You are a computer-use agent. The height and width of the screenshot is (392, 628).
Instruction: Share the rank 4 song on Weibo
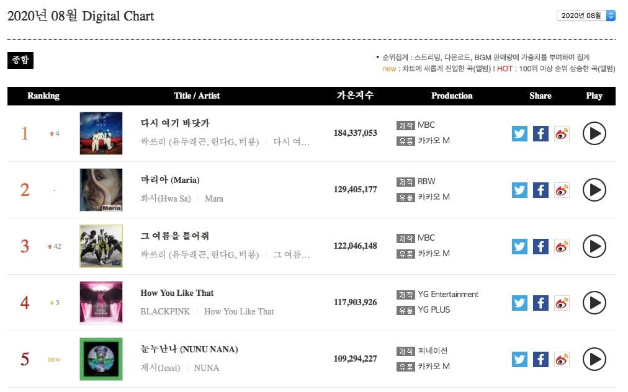(x=562, y=303)
